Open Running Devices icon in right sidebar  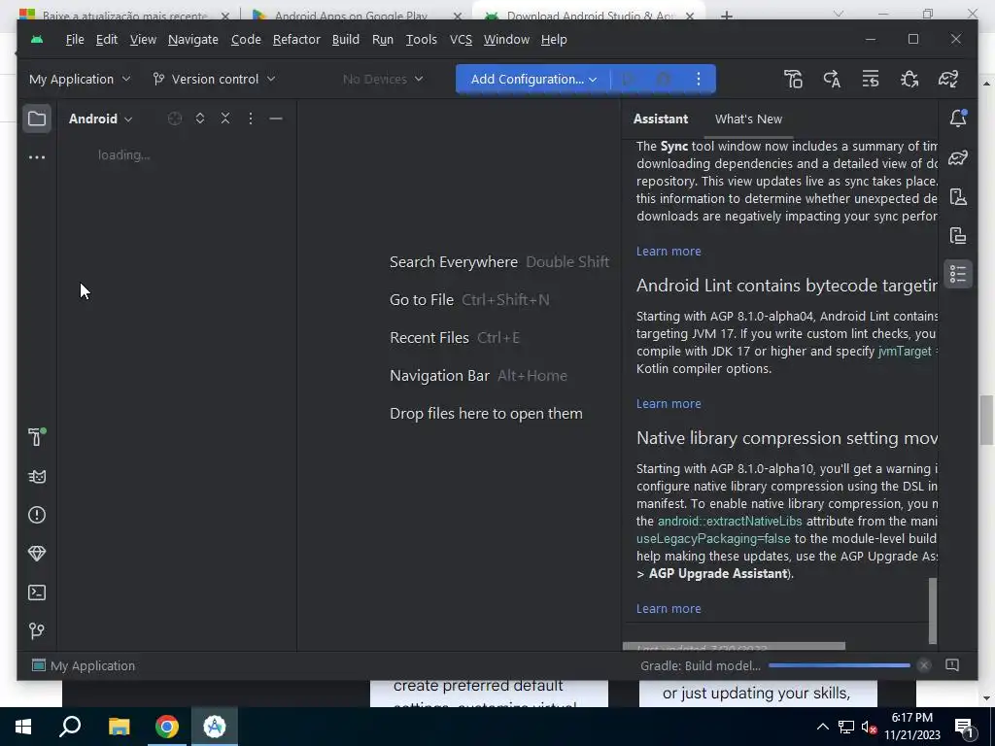[x=958, y=196]
